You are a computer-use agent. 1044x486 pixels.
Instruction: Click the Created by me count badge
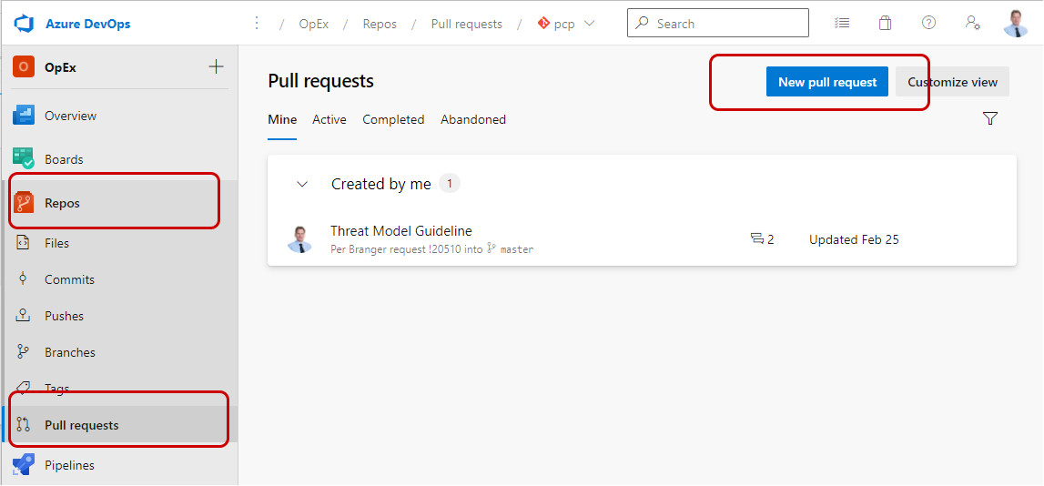click(450, 184)
